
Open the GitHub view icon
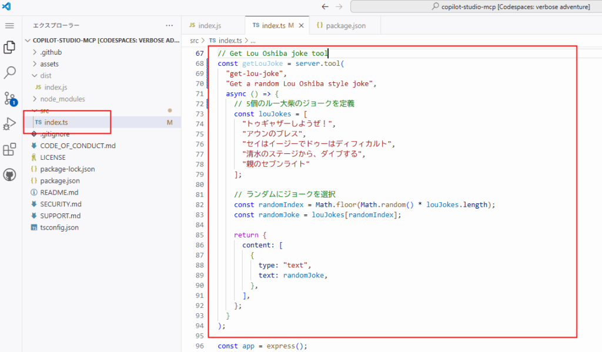tap(9, 175)
